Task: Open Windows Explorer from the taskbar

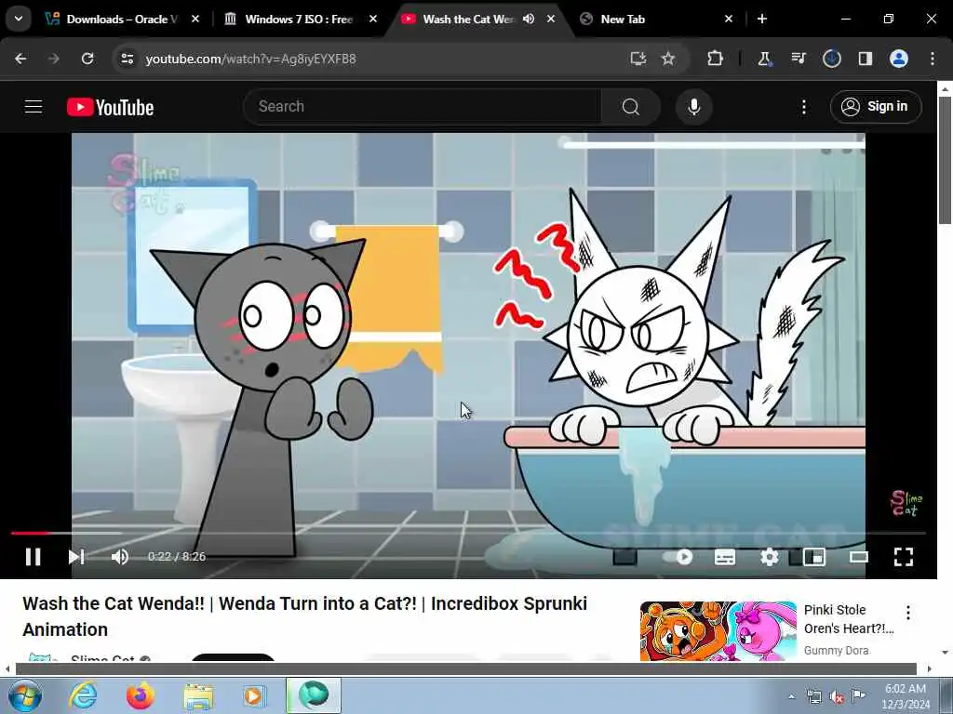Action: pos(198,695)
